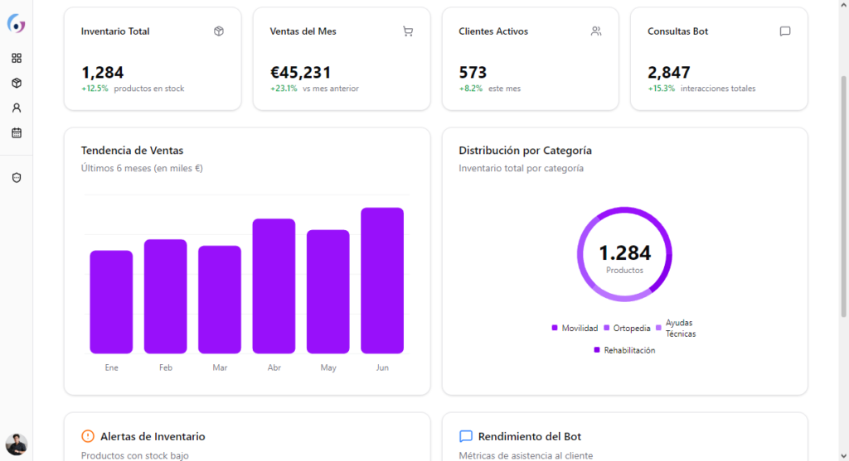Click the Movilidad legend color swatch

point(555,329)
